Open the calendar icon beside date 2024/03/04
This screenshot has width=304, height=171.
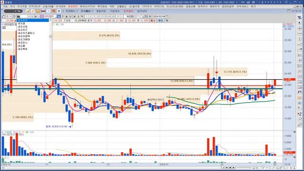coord(167,17)
